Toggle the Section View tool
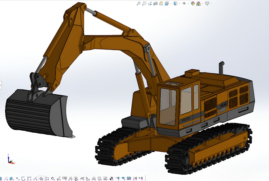269x181 pixels. 155,4
